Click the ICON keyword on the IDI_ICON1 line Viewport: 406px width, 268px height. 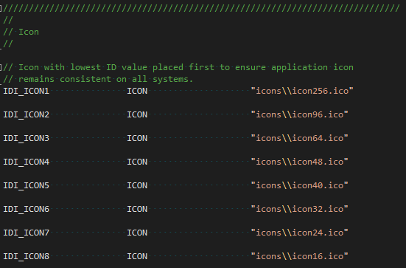137,91
